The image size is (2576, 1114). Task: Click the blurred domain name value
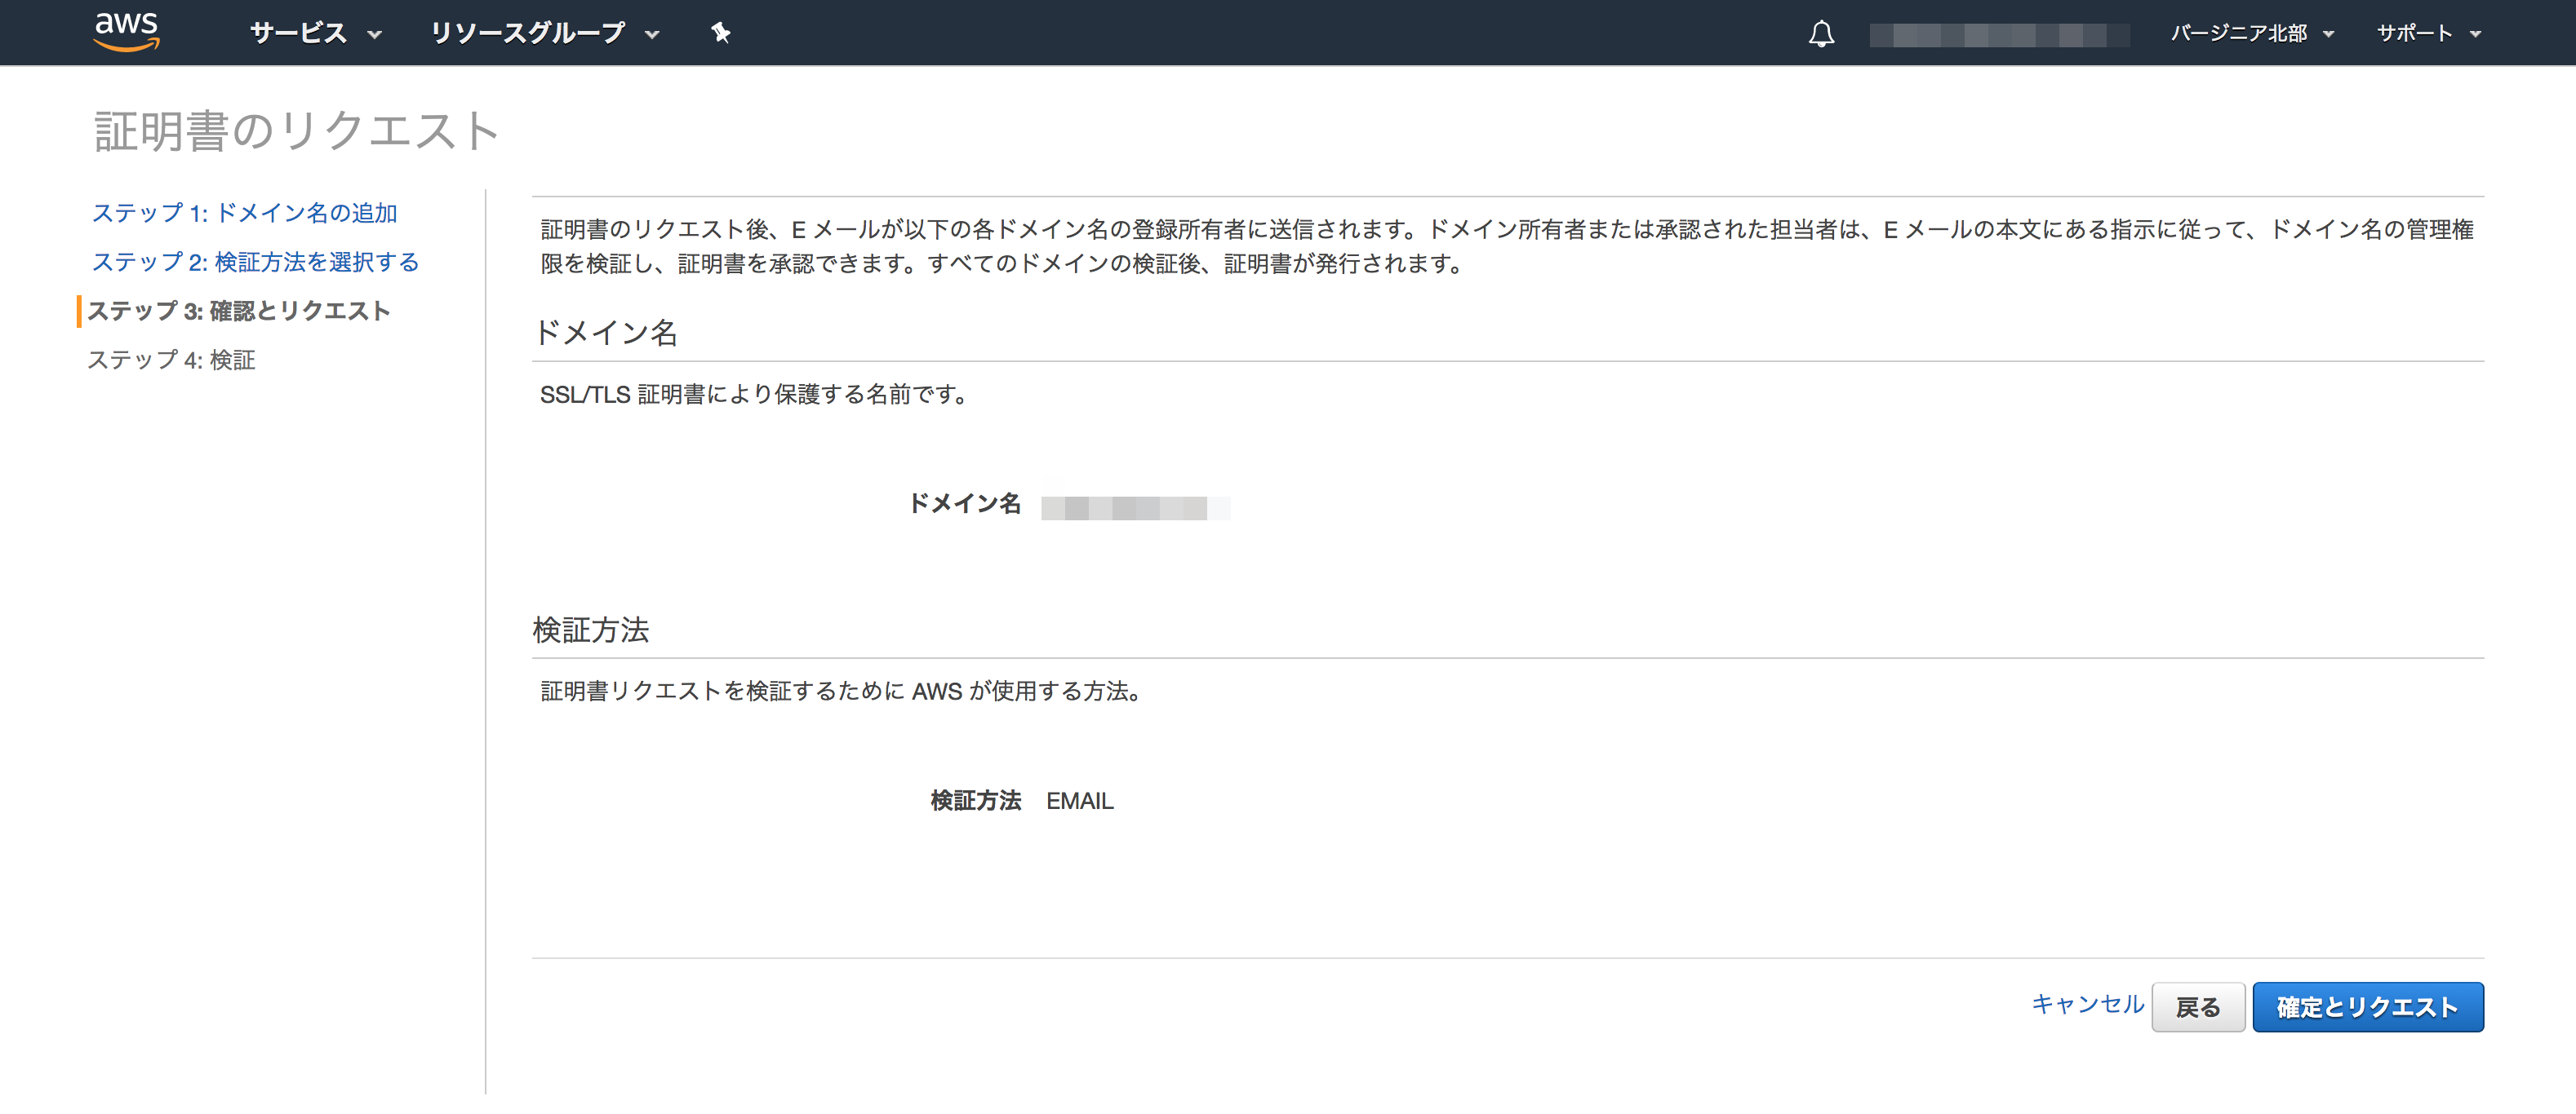tap(1135, 507)
